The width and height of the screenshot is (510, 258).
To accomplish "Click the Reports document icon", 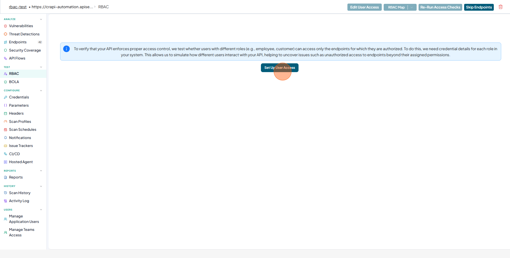I will [5, 177].
